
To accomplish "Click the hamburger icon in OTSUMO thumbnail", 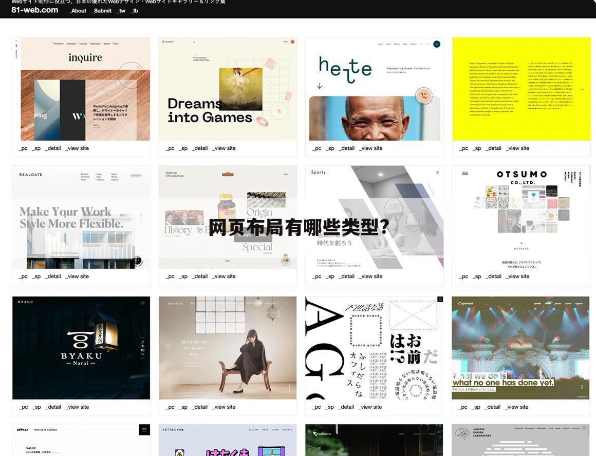I will click(x=465, y=173).
